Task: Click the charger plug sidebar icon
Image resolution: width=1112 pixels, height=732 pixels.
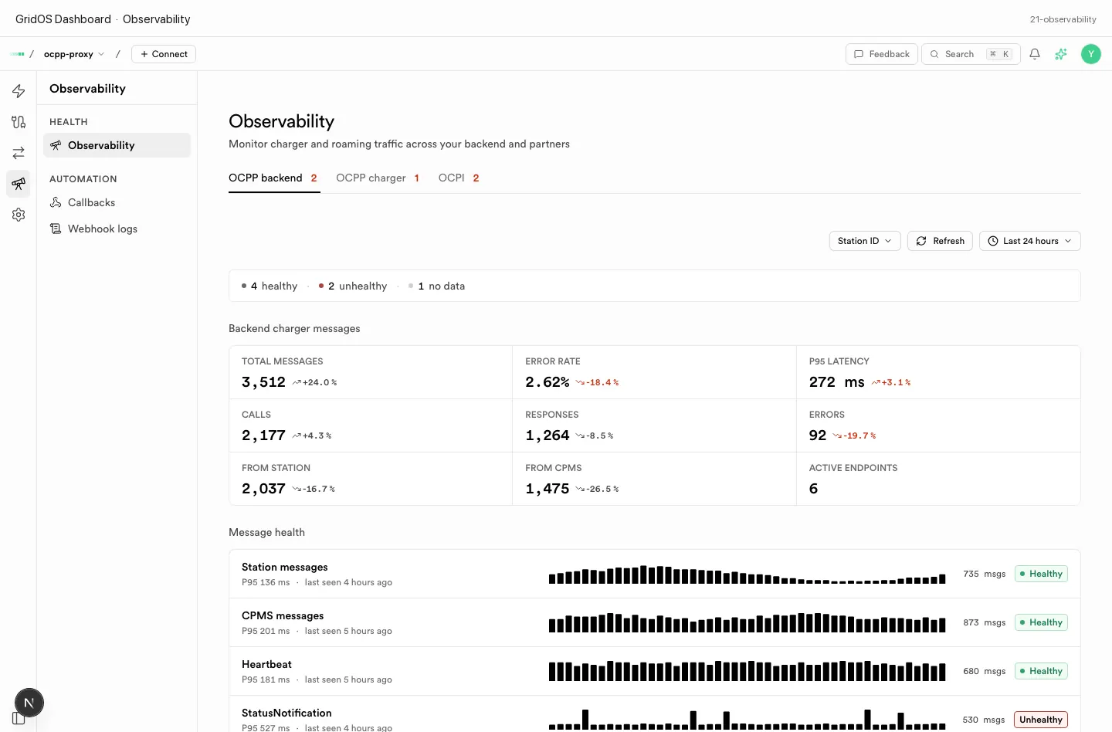Action: pos(19,122)
